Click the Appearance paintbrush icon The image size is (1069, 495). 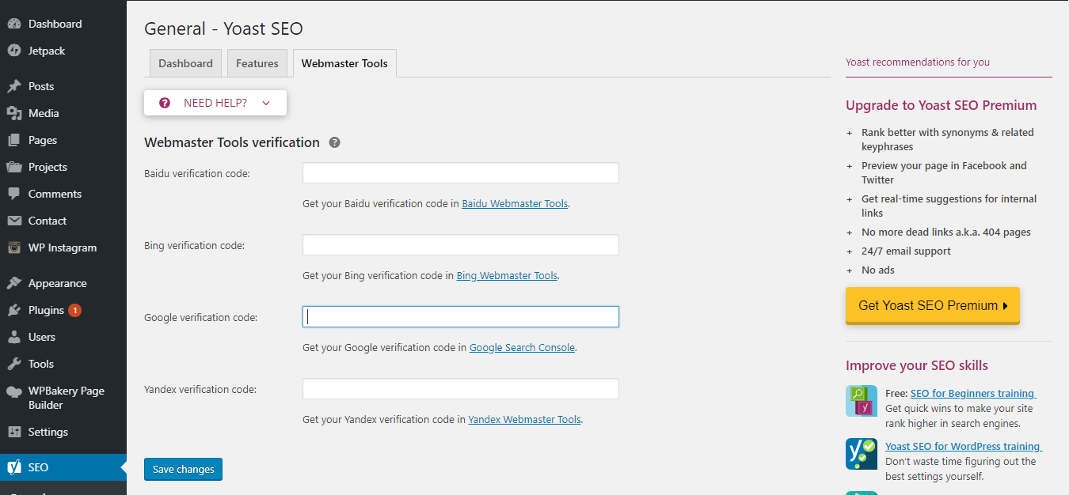pyautogui.click(x=14, y=283)
